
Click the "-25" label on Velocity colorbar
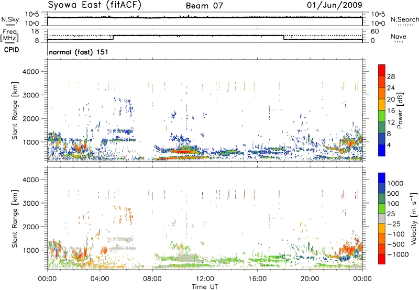(394, 224)
